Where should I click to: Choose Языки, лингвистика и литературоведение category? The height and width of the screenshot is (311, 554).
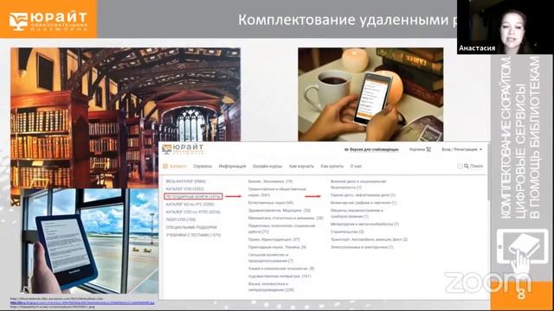tap(271, 287)
